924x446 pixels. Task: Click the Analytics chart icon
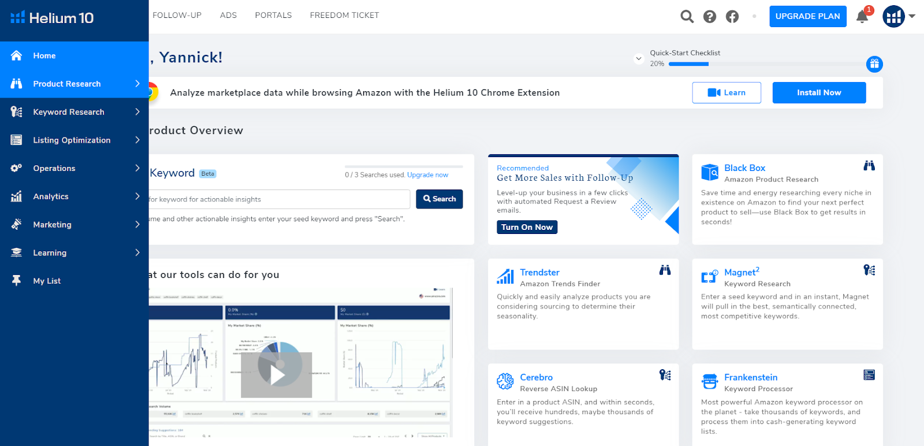pyautogui.click(x=16, y=196)
